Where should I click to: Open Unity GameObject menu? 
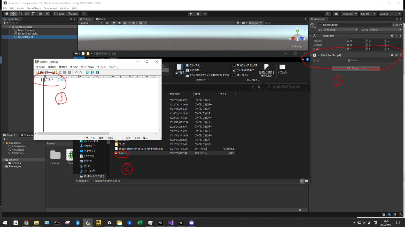[34, 8]
